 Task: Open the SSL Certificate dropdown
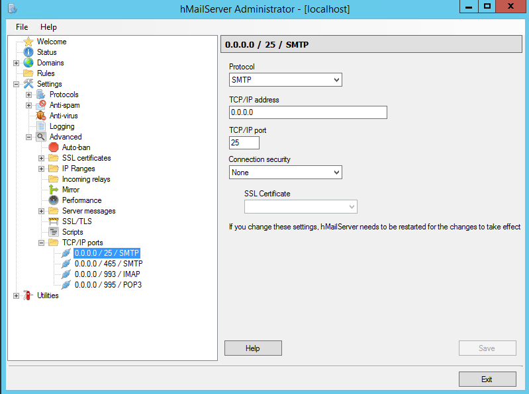(x=301, y=207)
